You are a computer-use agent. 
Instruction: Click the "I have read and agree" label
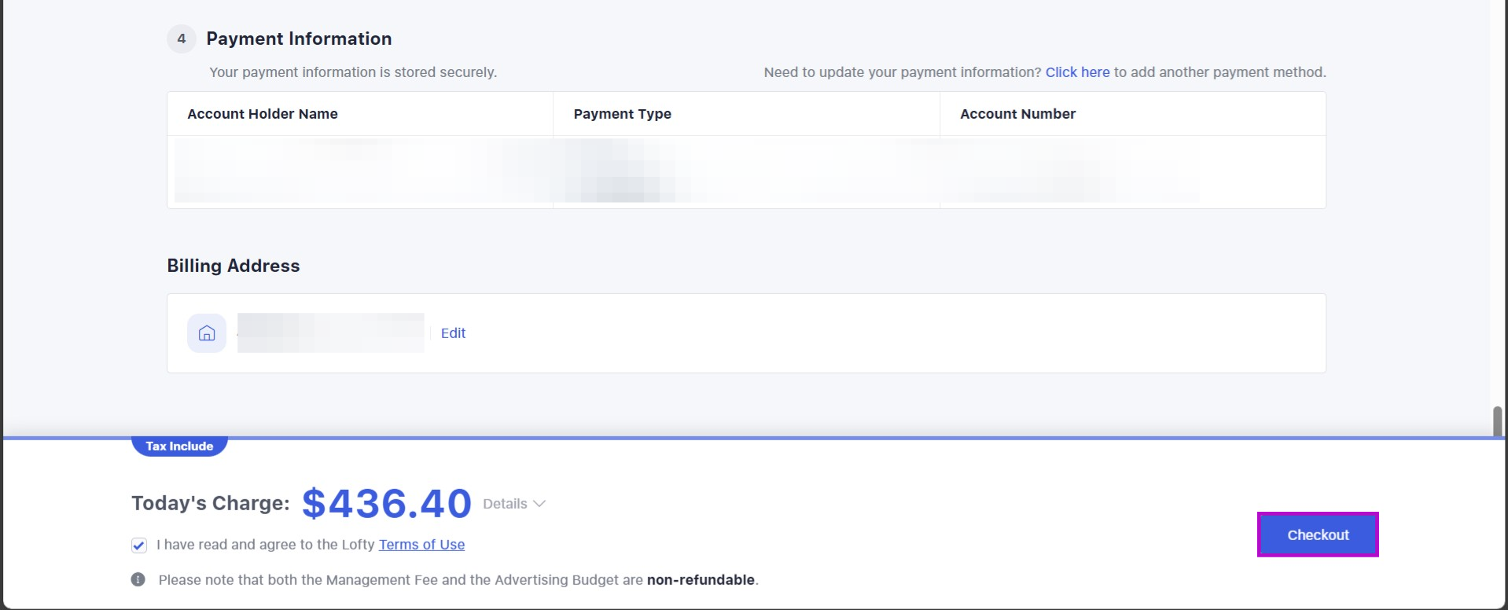pyautogui.click(x=266, y=545)
